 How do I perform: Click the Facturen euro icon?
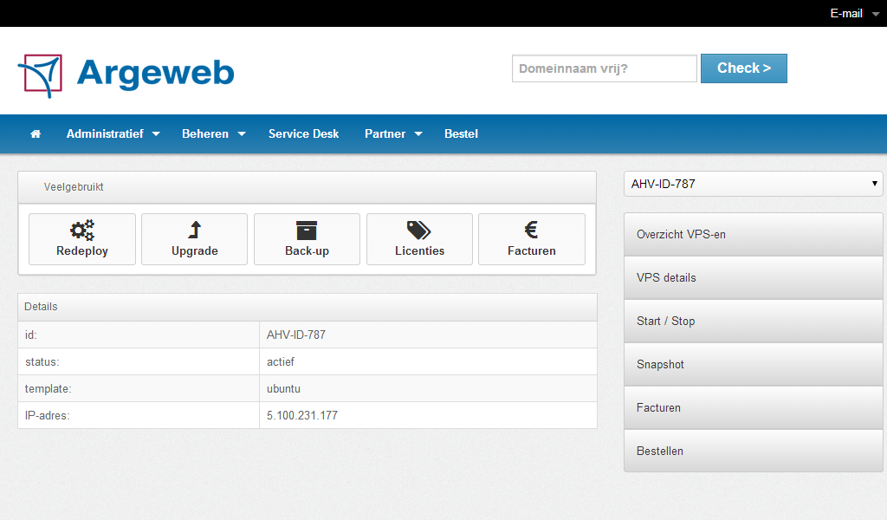(532, 230)
